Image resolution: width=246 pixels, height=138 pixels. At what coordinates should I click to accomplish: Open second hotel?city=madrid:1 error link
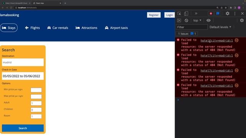click(217, 56)
